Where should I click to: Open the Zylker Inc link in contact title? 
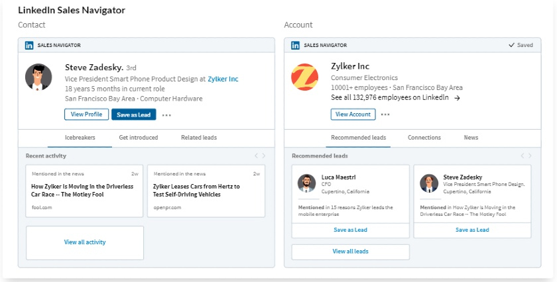point(223,79)
